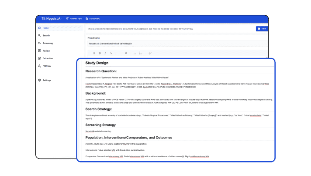Toggle italic formatting in editor toolbar
Screen dimensions: 311x176
point(105,53)
